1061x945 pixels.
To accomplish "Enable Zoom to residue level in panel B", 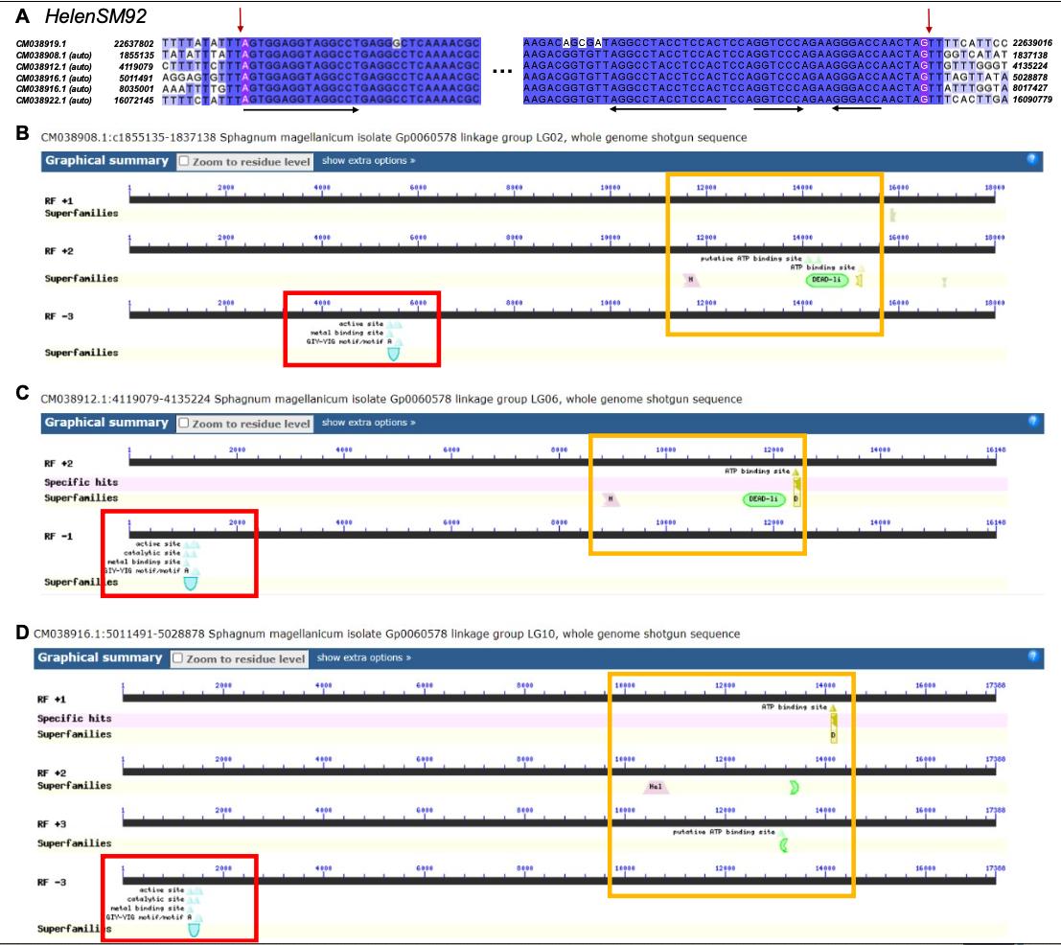I will click(184, 162).
